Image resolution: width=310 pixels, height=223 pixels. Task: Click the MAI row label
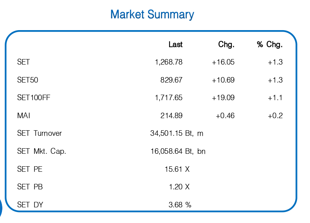pyautogui.click(x=23, y=116)
